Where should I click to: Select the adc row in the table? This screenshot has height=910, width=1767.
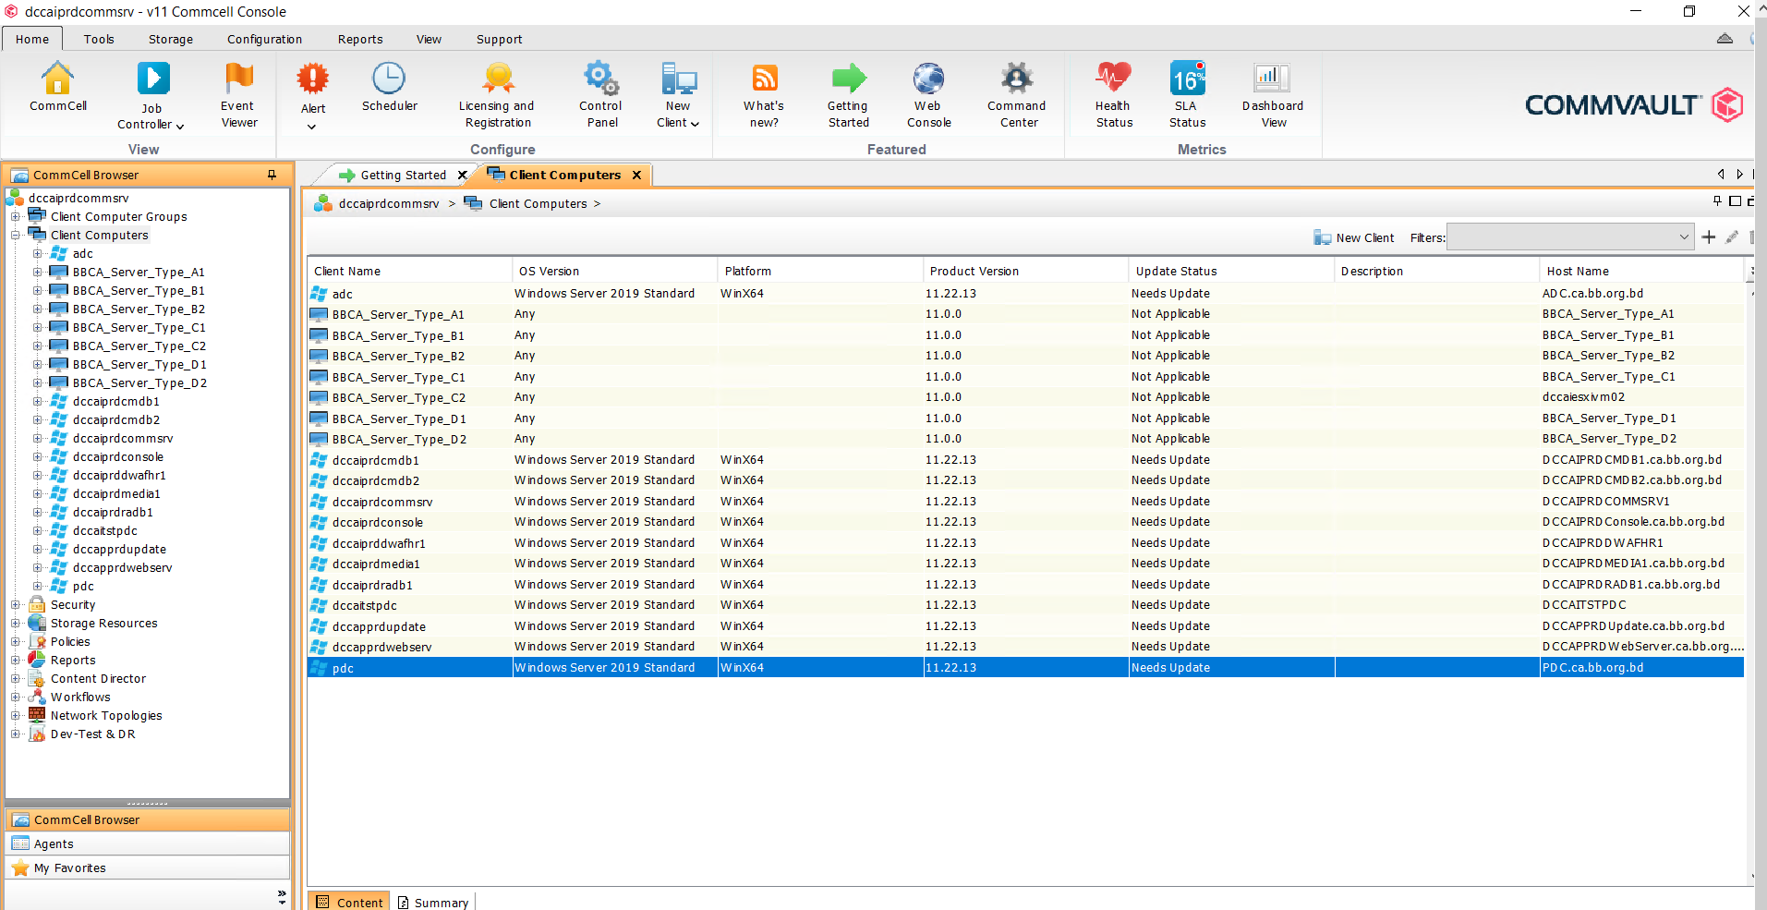(x=1025, y=293)
